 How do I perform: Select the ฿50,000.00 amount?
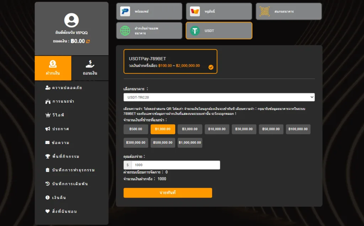[271, 129]
